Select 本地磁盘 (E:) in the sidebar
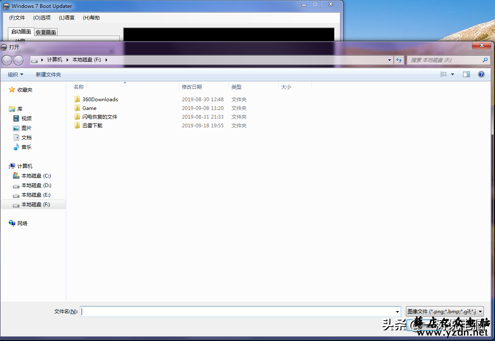The height and width of the screenshot is (341, 495). pos(36,195)
